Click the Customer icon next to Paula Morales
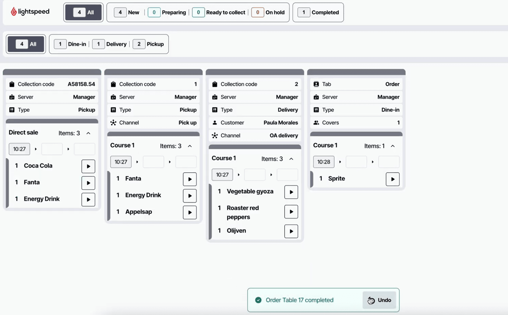508x315 pixels. tap(215, 123)
